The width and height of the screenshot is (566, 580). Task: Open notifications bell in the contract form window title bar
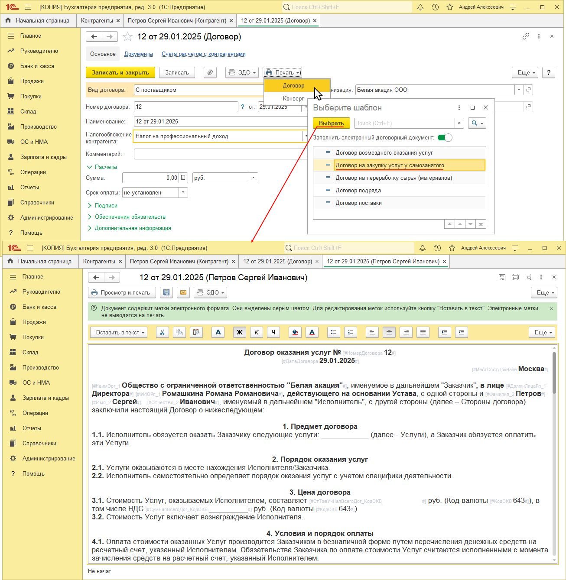420,7
